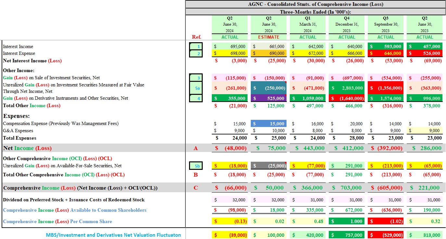Click the 443,000 net income cell
Screen dimensions: 446x239
308,148
